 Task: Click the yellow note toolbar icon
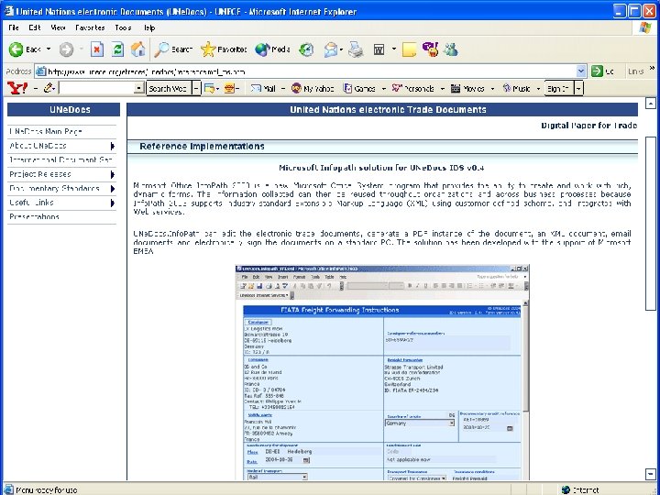point(409,49)
